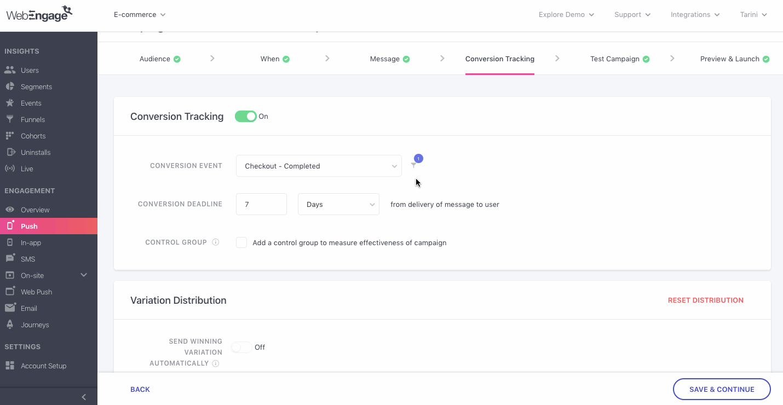Image resolution: width=783 pixels, height=405 pixels.
Task: Go to When step tab
Action: [275, 59]
